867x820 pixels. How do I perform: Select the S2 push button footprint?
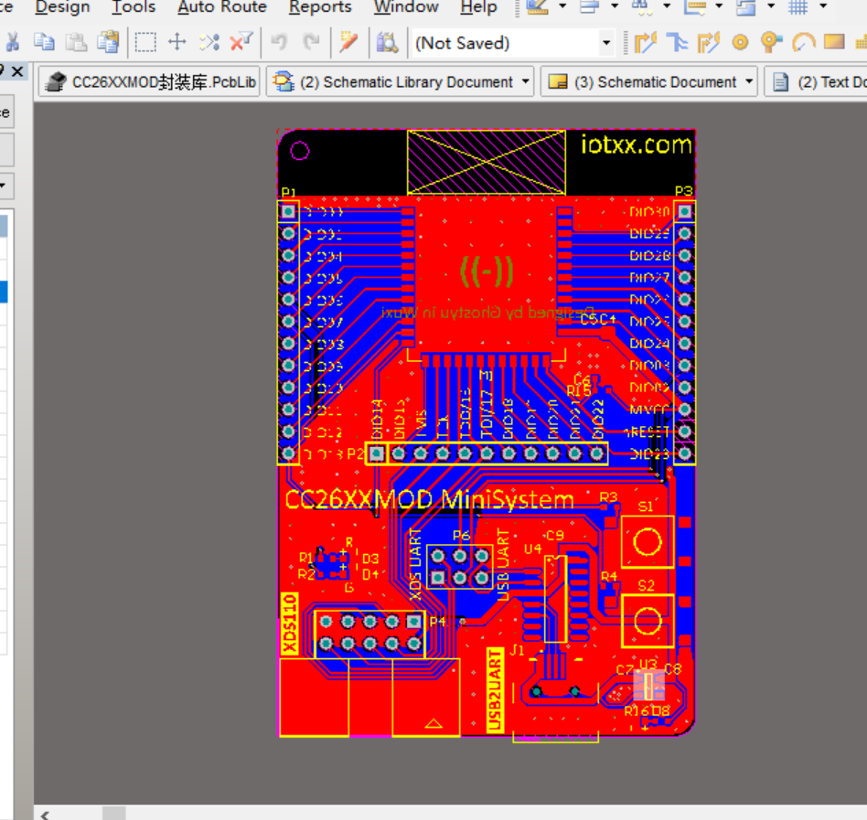click(x=648, y=621)
